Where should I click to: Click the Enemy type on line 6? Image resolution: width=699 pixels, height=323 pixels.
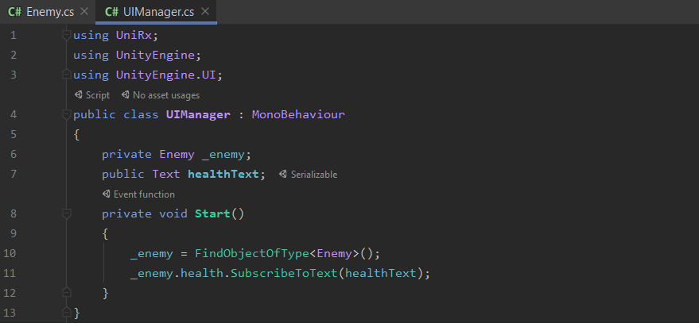[177, 155]
